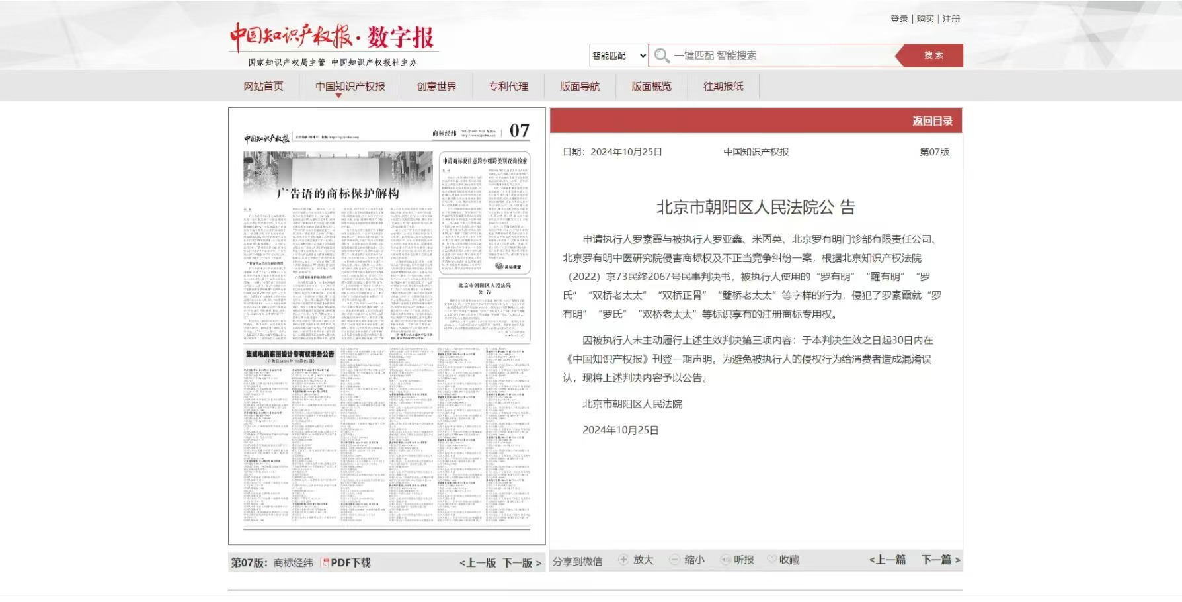Click 分享到微信 share link

pos(577,562)
